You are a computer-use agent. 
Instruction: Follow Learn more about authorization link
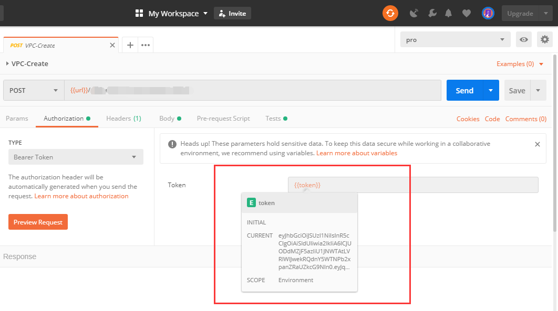pos(81,196)
